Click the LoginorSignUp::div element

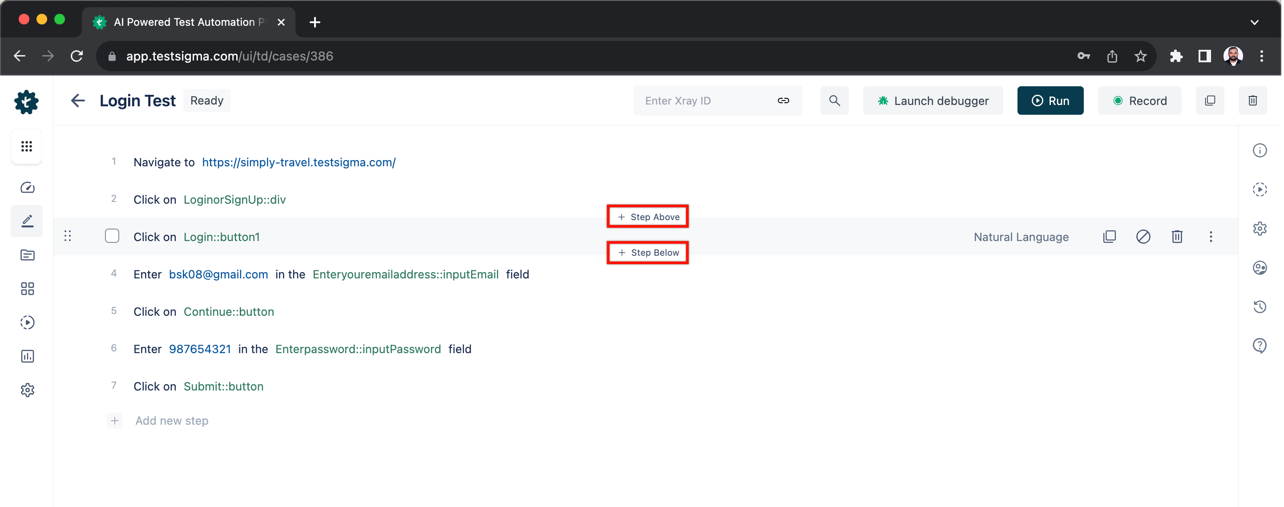tap(235, 200)
